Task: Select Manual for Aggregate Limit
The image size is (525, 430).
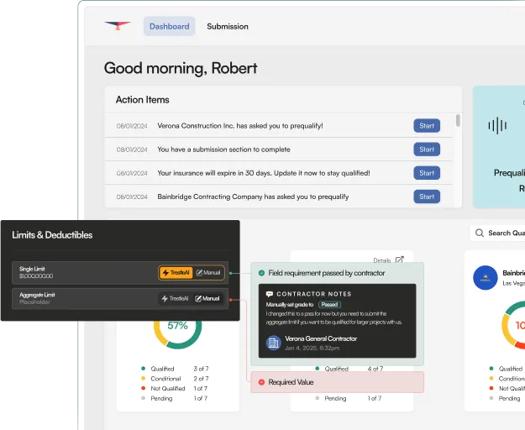Action: (207, 298)
